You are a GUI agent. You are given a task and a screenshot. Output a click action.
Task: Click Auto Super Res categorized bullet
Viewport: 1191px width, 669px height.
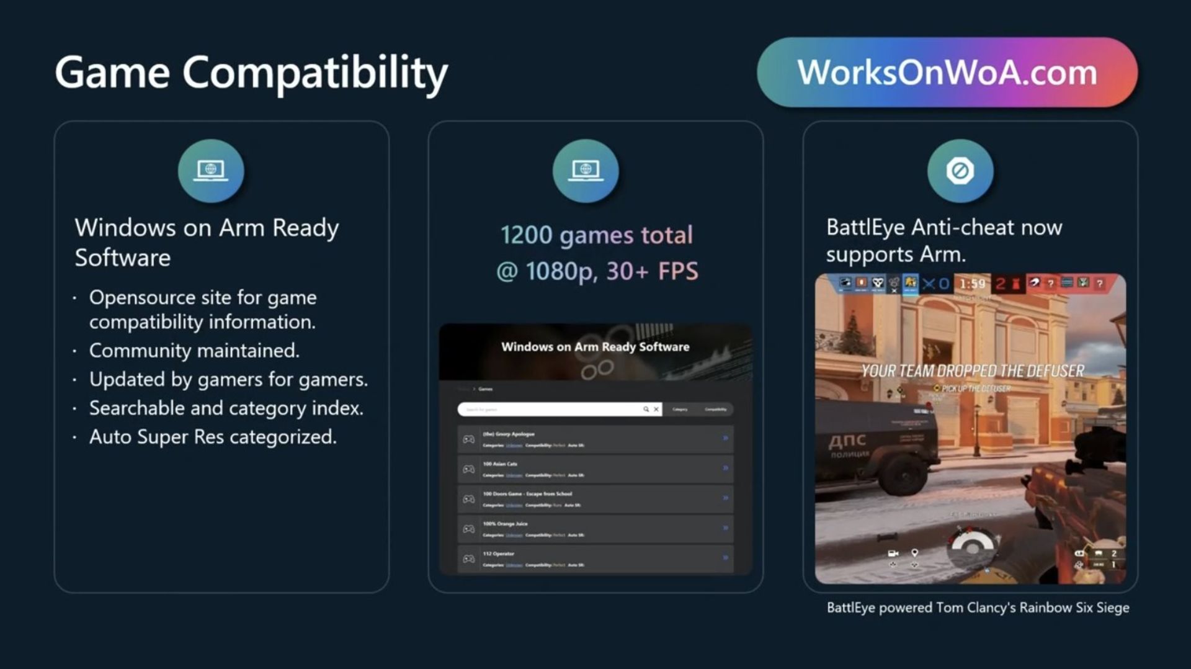pos(213,437)
